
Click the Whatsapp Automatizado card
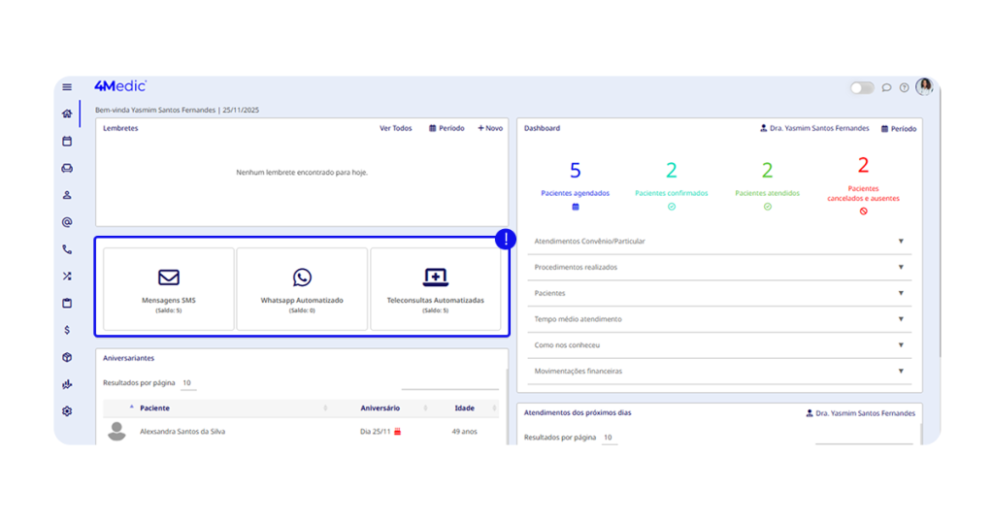pyautogui.click(x=302, y=288)
